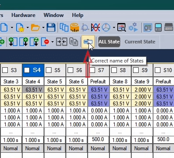Image resolution: width=174 pixels, height=158 pixels.
Task: Expand the phasor diagram dropdown arrow
Action: (x=114, y=27)
